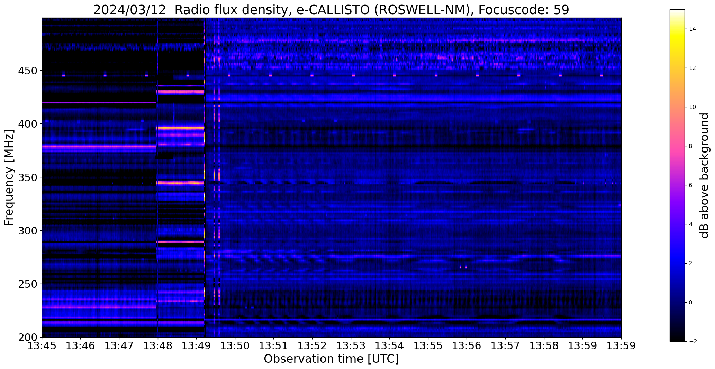
Task: Click the 'dB above background' colorbar label
Action: tap(704, 175)
